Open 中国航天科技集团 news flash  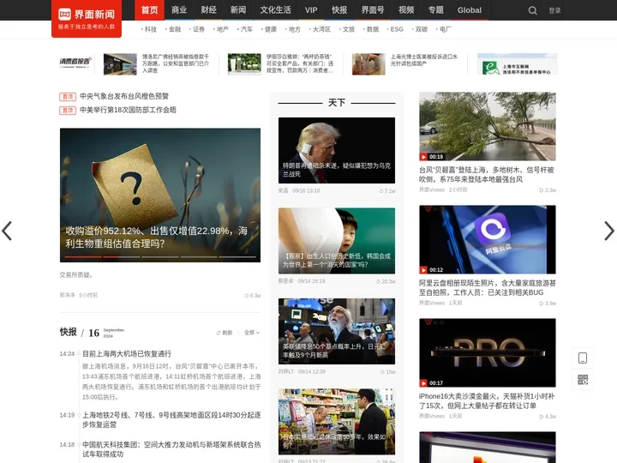pos(171,449)
